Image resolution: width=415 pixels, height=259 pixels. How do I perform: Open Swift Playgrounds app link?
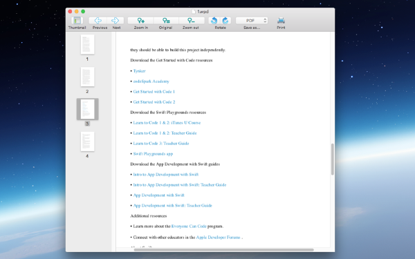pos(153,153)
